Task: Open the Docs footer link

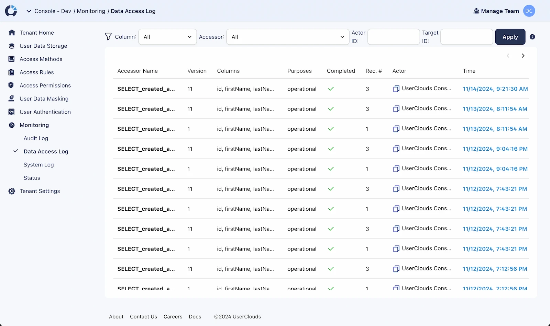Action: click(x=195, y=317)
